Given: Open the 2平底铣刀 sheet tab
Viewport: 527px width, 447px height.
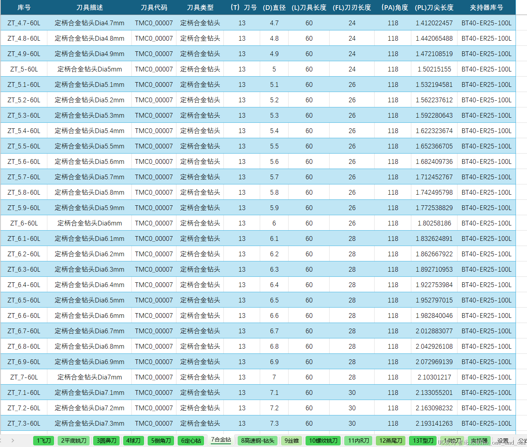Looking at the screenshot, I should (73, 441).
